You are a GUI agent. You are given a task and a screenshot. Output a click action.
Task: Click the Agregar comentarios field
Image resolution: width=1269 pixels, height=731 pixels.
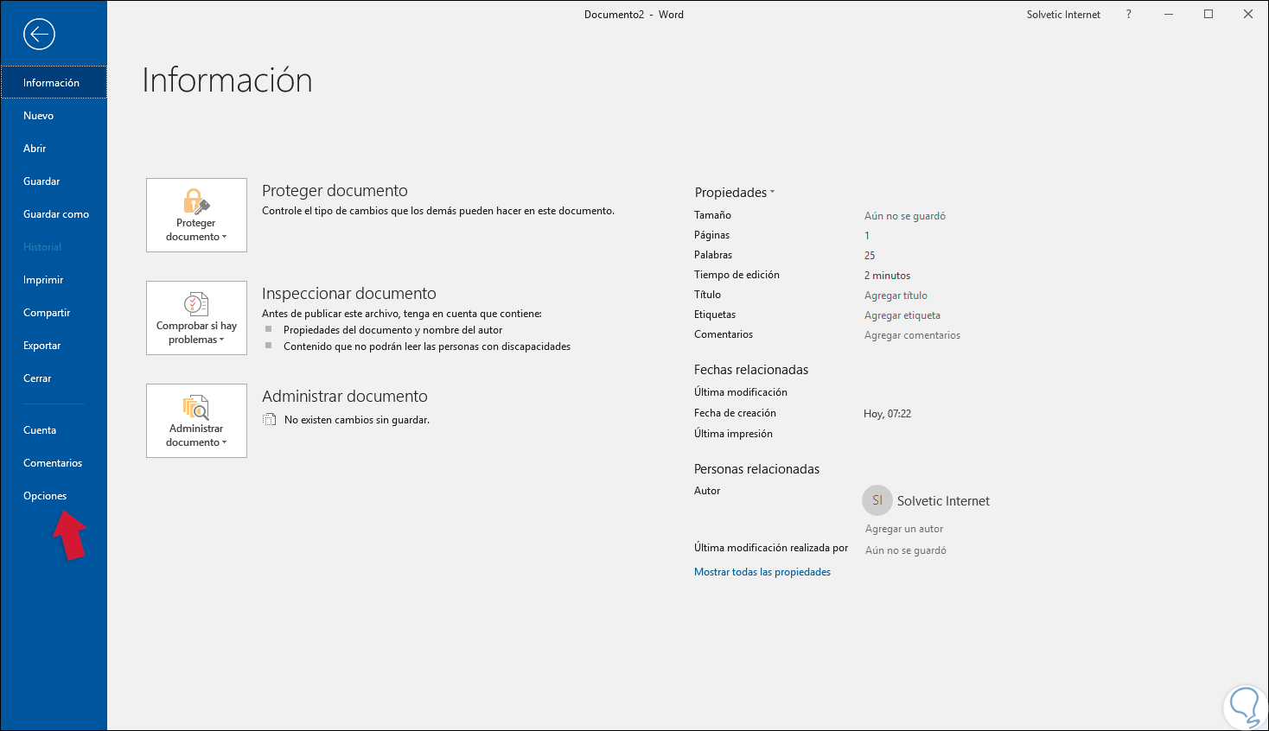(912, 335)
